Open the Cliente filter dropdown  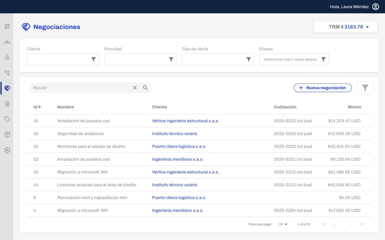point(63,59)
